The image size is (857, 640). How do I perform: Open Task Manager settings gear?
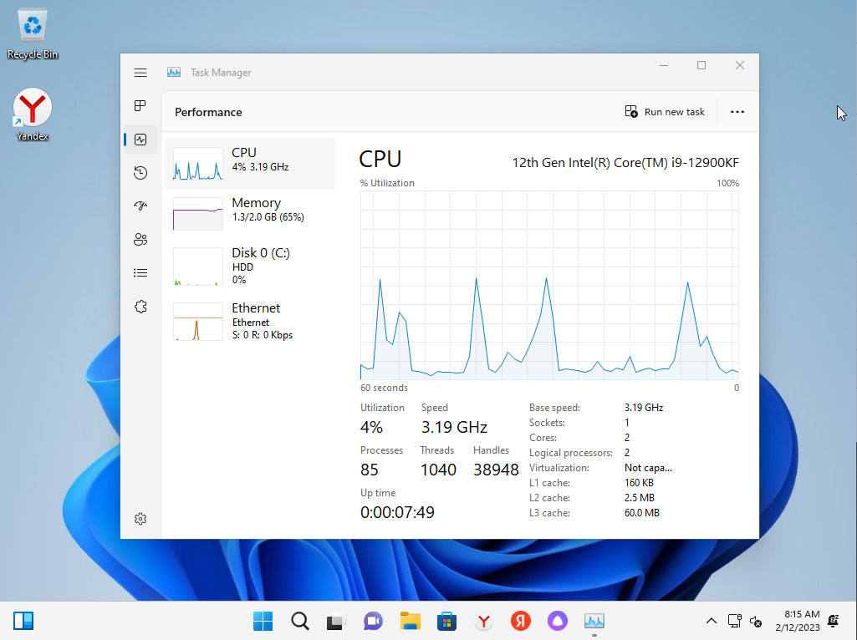(x=140, y=519)
